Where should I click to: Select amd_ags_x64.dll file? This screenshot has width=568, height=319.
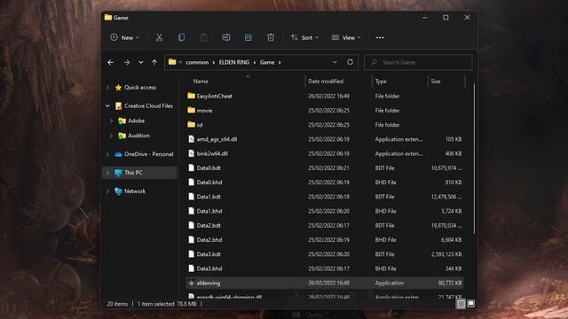pyautogui.click(x=217, y=139)
